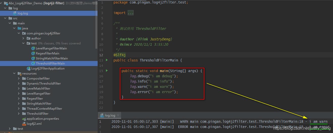Expand the RegexFilter resources folder
The width and height of the screenshot is (333, 133).
tap(19, 99)
